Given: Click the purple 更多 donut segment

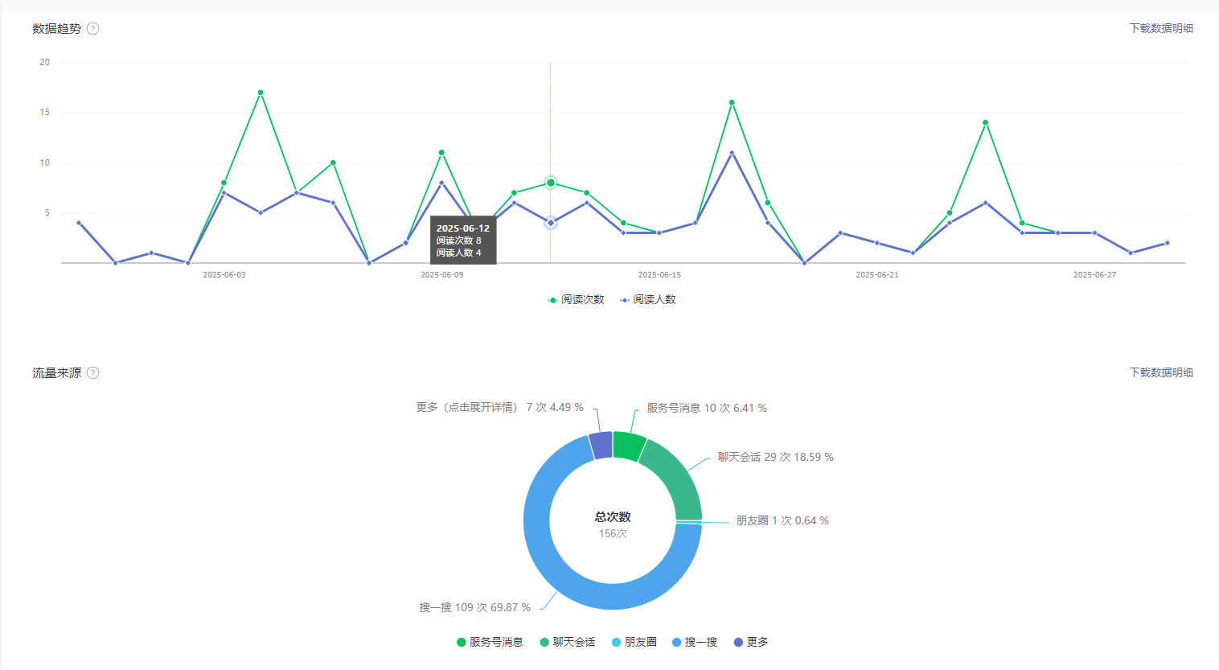Looking at the screenshot, I should click(601, 445).
